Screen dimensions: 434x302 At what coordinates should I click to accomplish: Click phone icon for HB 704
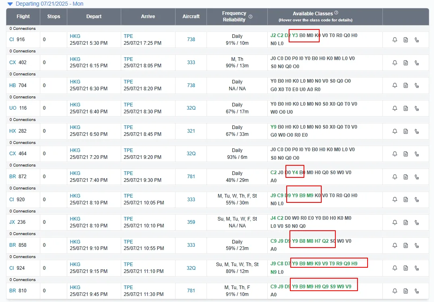tap(417, 85)
